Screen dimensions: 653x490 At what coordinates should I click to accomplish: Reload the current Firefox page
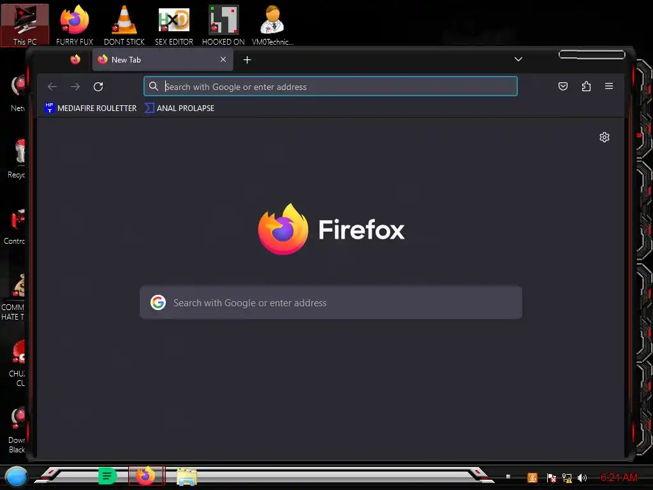coord(98,87)
